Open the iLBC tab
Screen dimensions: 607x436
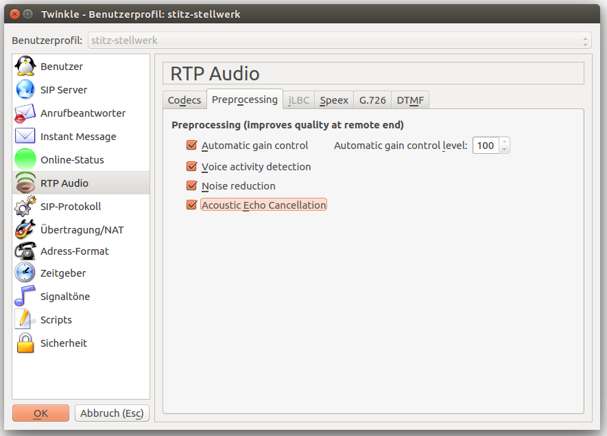[x=298, y=100]
